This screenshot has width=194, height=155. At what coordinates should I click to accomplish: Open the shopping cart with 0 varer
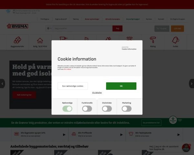[x=162, y=28]
